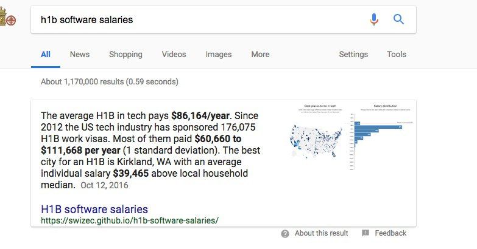Click the question mark icon below the snippet

click(285, 233)
